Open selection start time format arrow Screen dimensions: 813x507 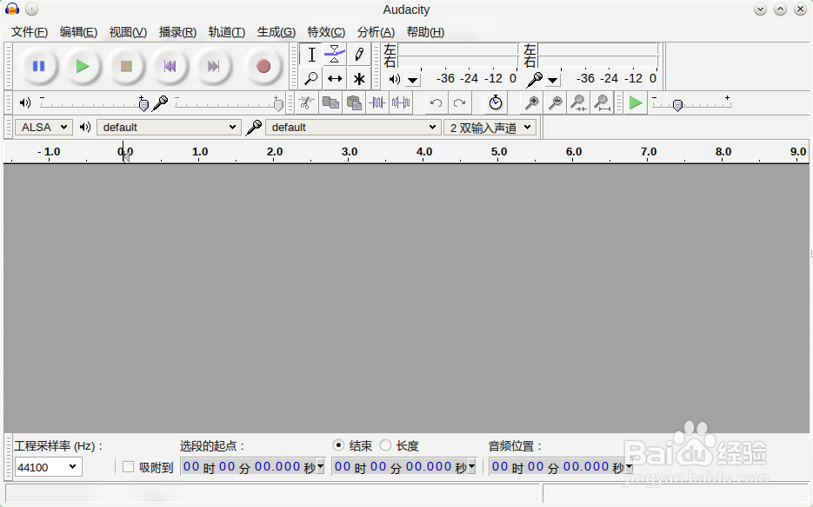(x=321, y=466)
